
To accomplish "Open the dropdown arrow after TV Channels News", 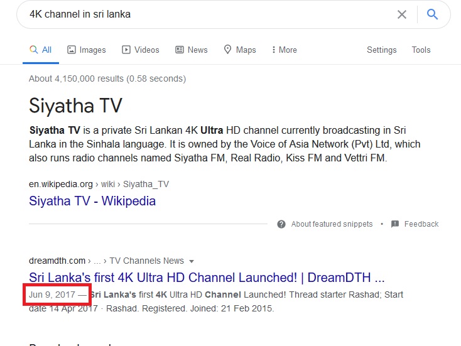I will click(x=192, y=261).
